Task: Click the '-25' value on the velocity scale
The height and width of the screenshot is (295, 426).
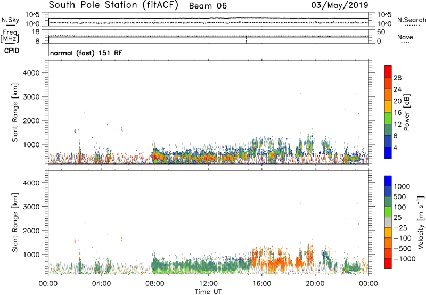Action: pyautogui.click(x=400, y=227)
